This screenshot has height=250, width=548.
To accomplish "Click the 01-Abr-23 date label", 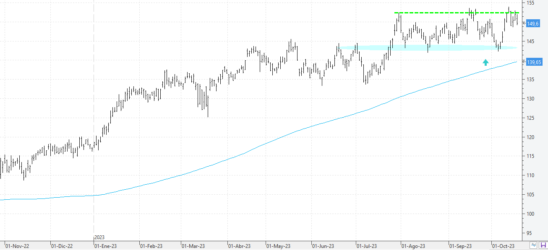I will tap(239, 246).
